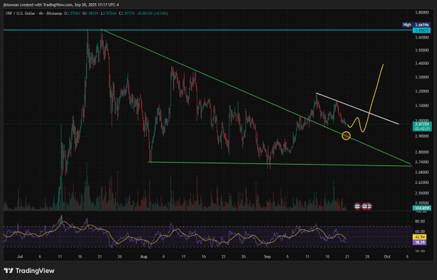Click the yellow circle marker on the chart
Viewport: 437px width, 280px height.
pos(346,136)
